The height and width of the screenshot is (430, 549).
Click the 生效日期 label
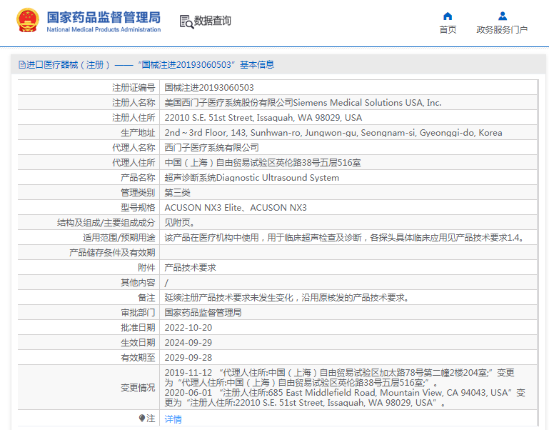[x=138, y=343]
